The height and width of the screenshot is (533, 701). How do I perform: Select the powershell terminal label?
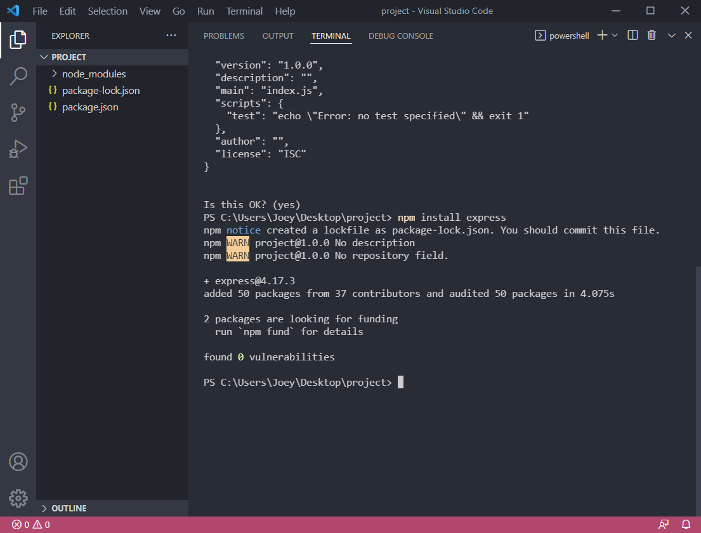[562, 36]
